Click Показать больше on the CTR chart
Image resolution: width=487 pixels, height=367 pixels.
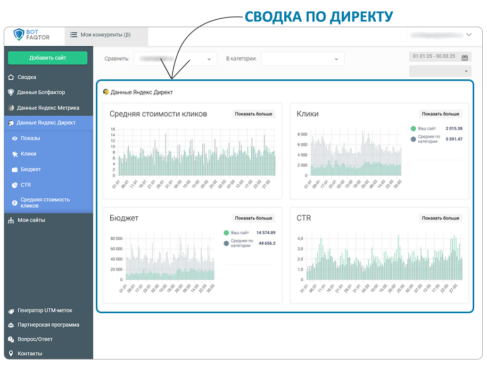coord(440,218)
